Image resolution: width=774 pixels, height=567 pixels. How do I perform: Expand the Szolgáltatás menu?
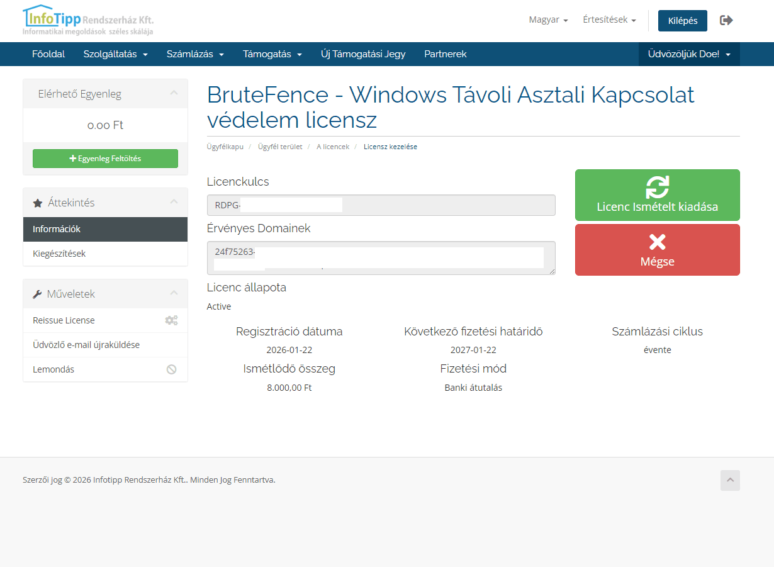[x=116, y=54]
